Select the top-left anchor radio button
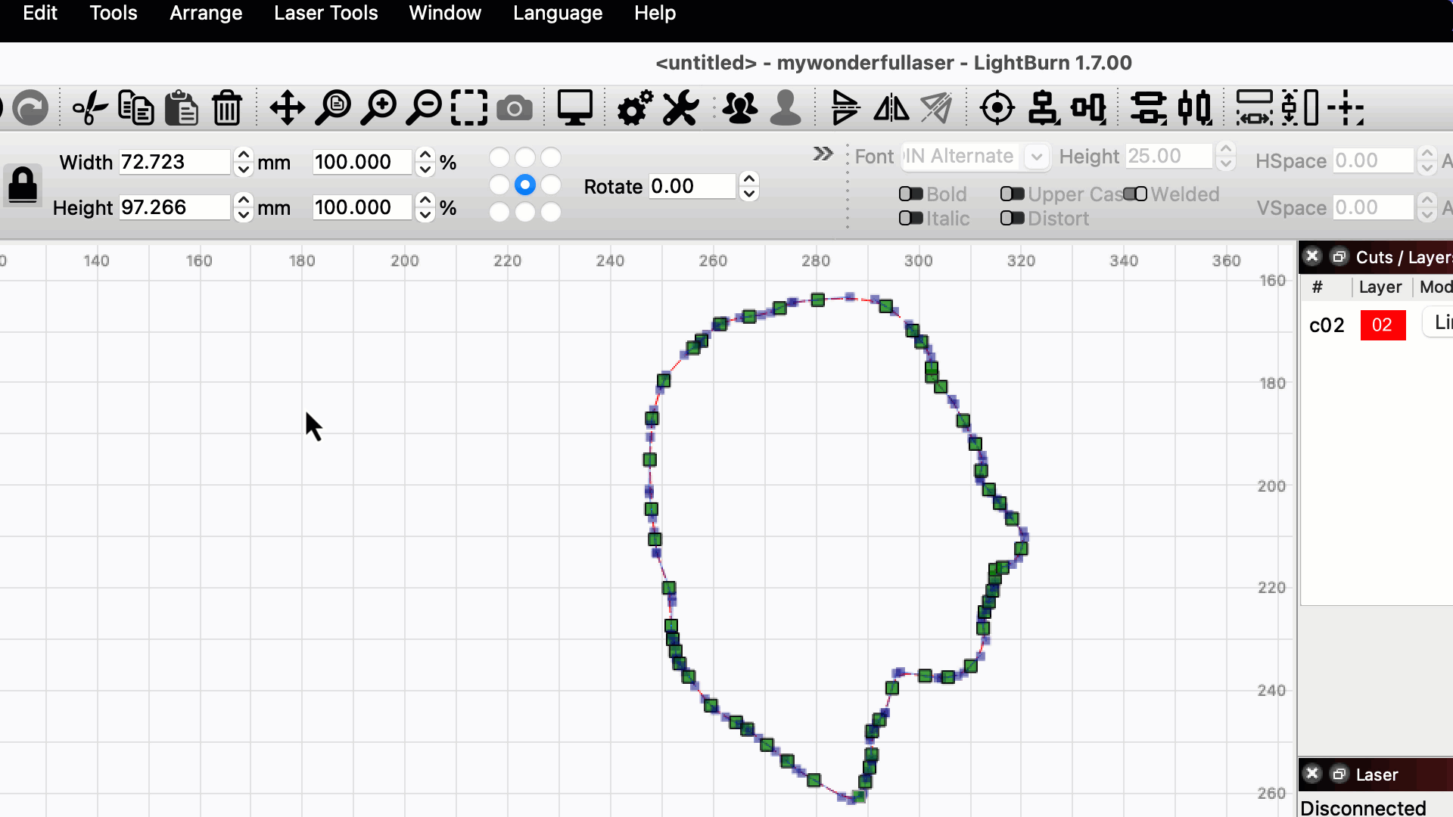 pos(499,157)
